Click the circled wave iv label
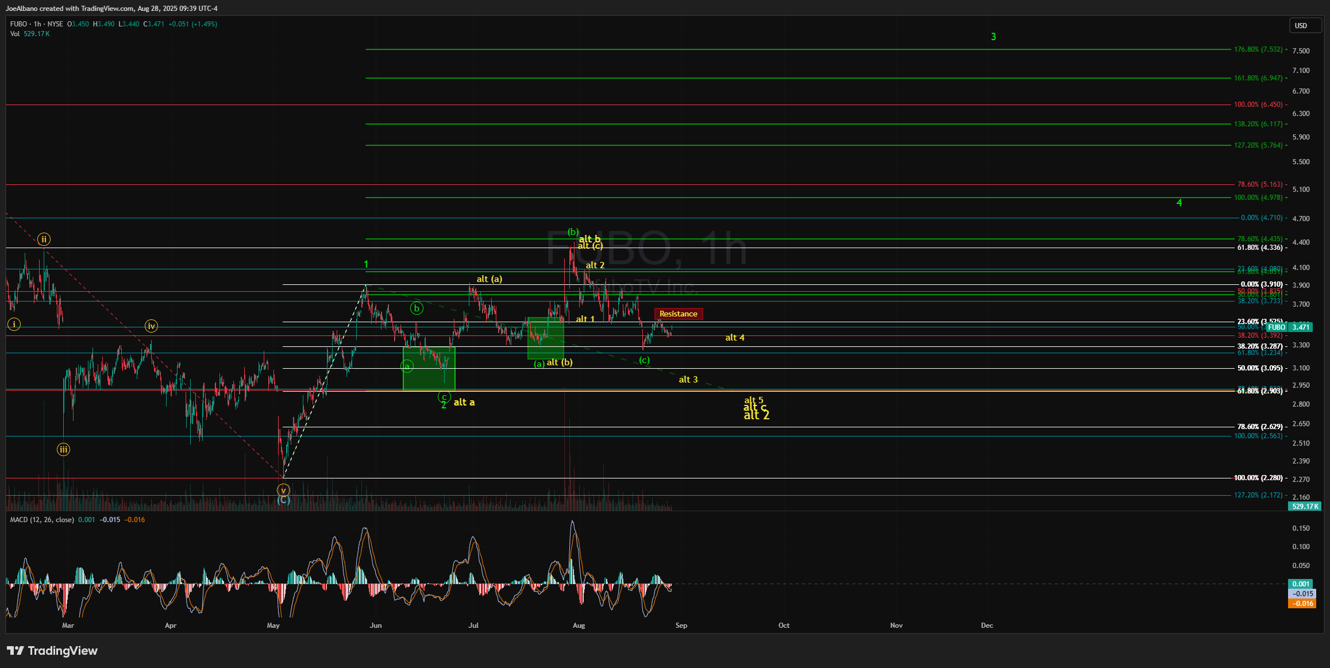This screenshot has width=1330, height=668. [x=151, y=326]
